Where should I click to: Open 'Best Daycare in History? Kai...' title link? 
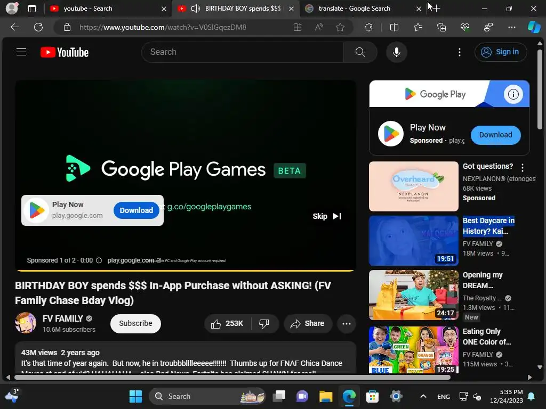(x=488, y=226)
